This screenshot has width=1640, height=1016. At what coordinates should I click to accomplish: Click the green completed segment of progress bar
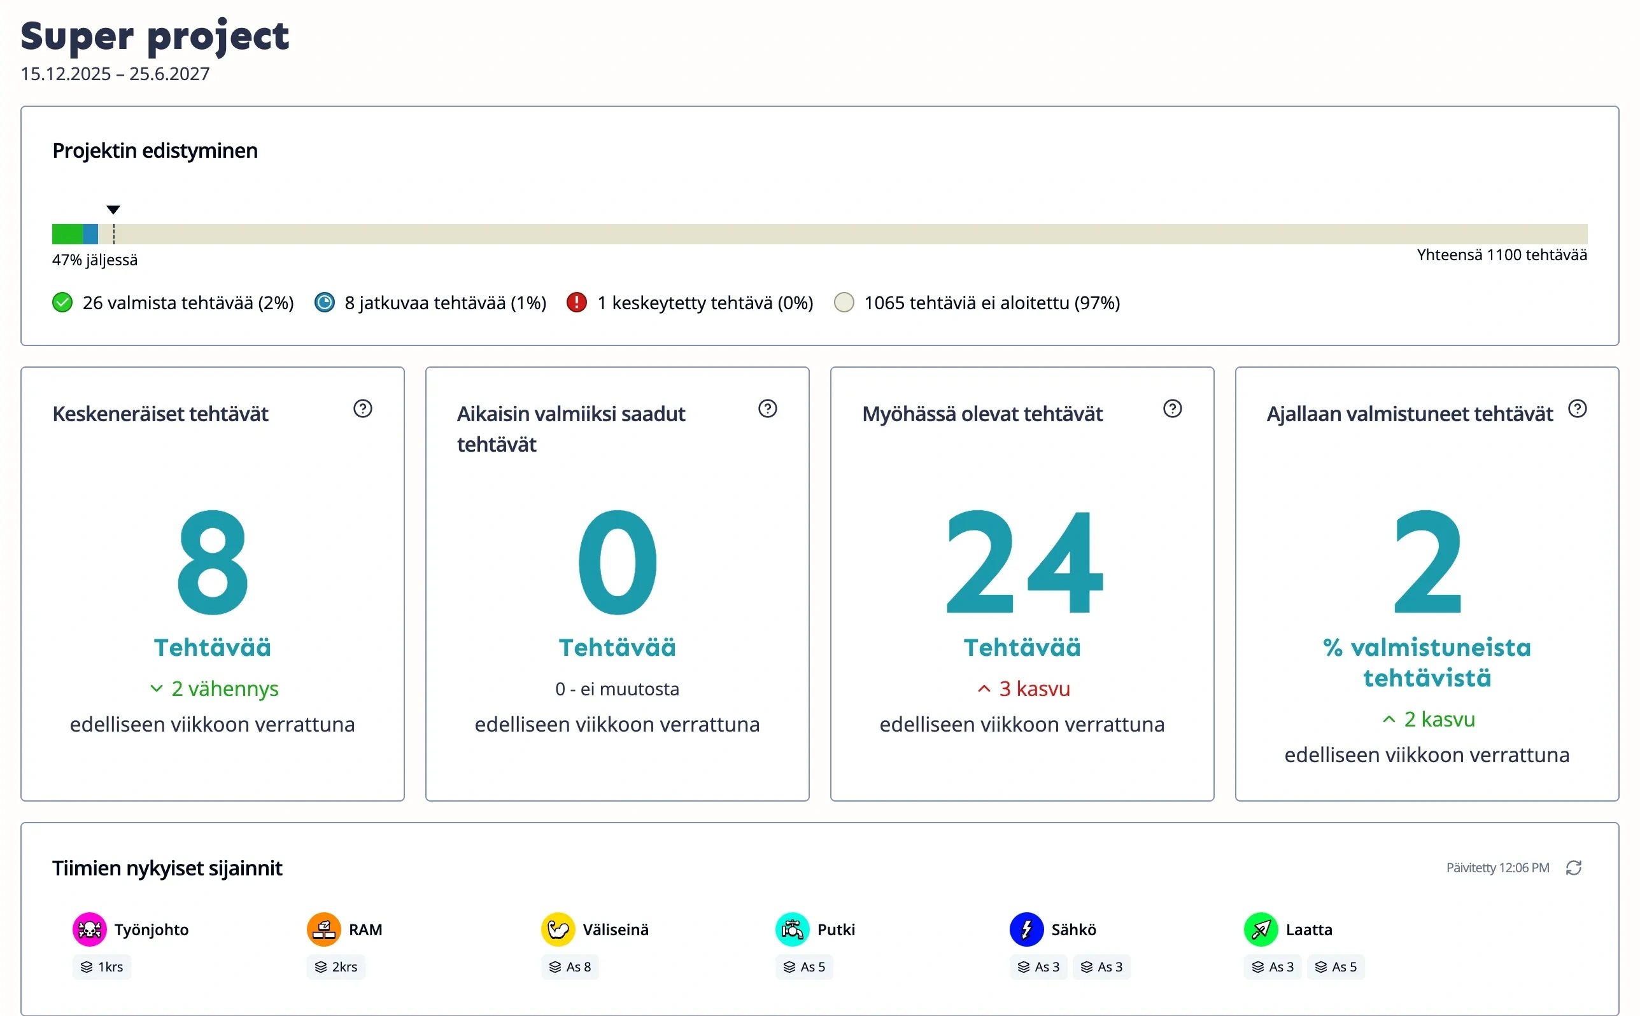click(x=67, y=234)
